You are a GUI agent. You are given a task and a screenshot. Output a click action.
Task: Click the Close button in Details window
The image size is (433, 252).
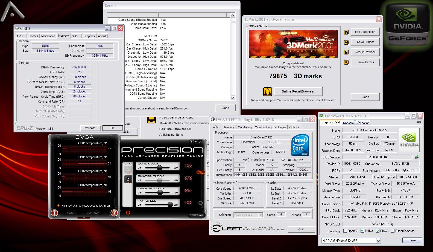point(226,108)
